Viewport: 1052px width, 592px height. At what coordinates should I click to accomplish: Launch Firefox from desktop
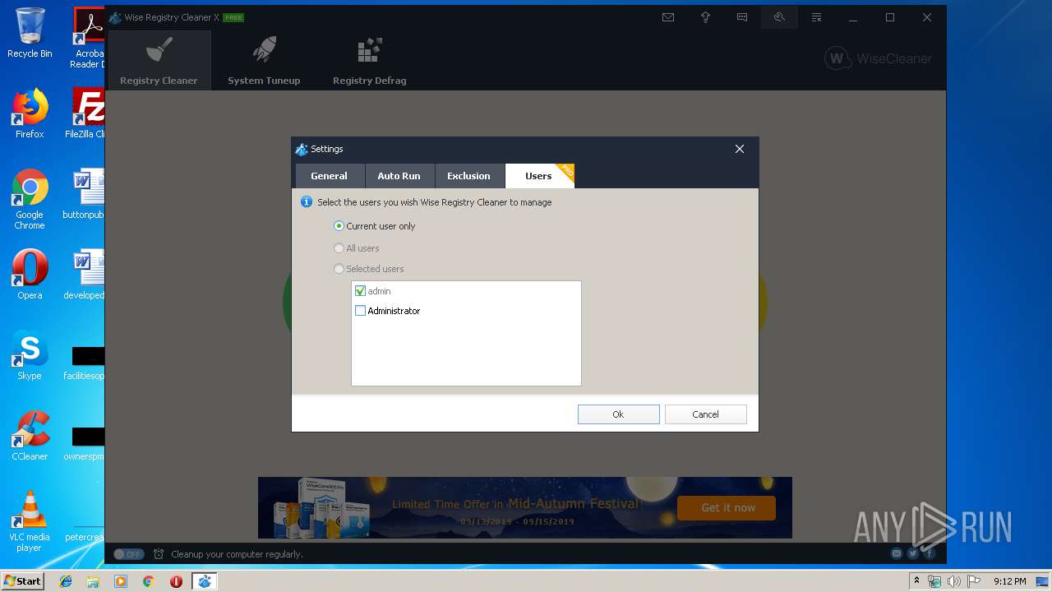pos(30,113)
